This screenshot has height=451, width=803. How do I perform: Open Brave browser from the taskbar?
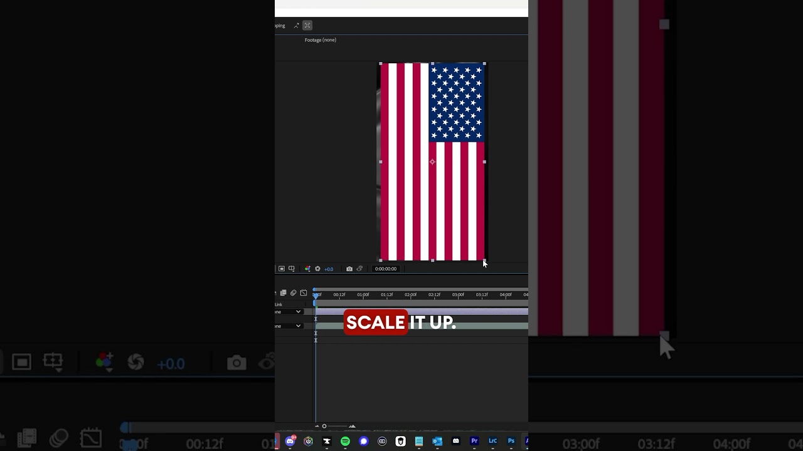click(x=400, y=442)
